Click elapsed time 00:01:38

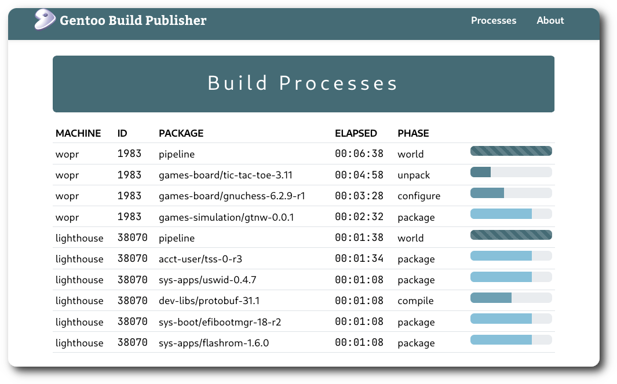click(359, 237)
